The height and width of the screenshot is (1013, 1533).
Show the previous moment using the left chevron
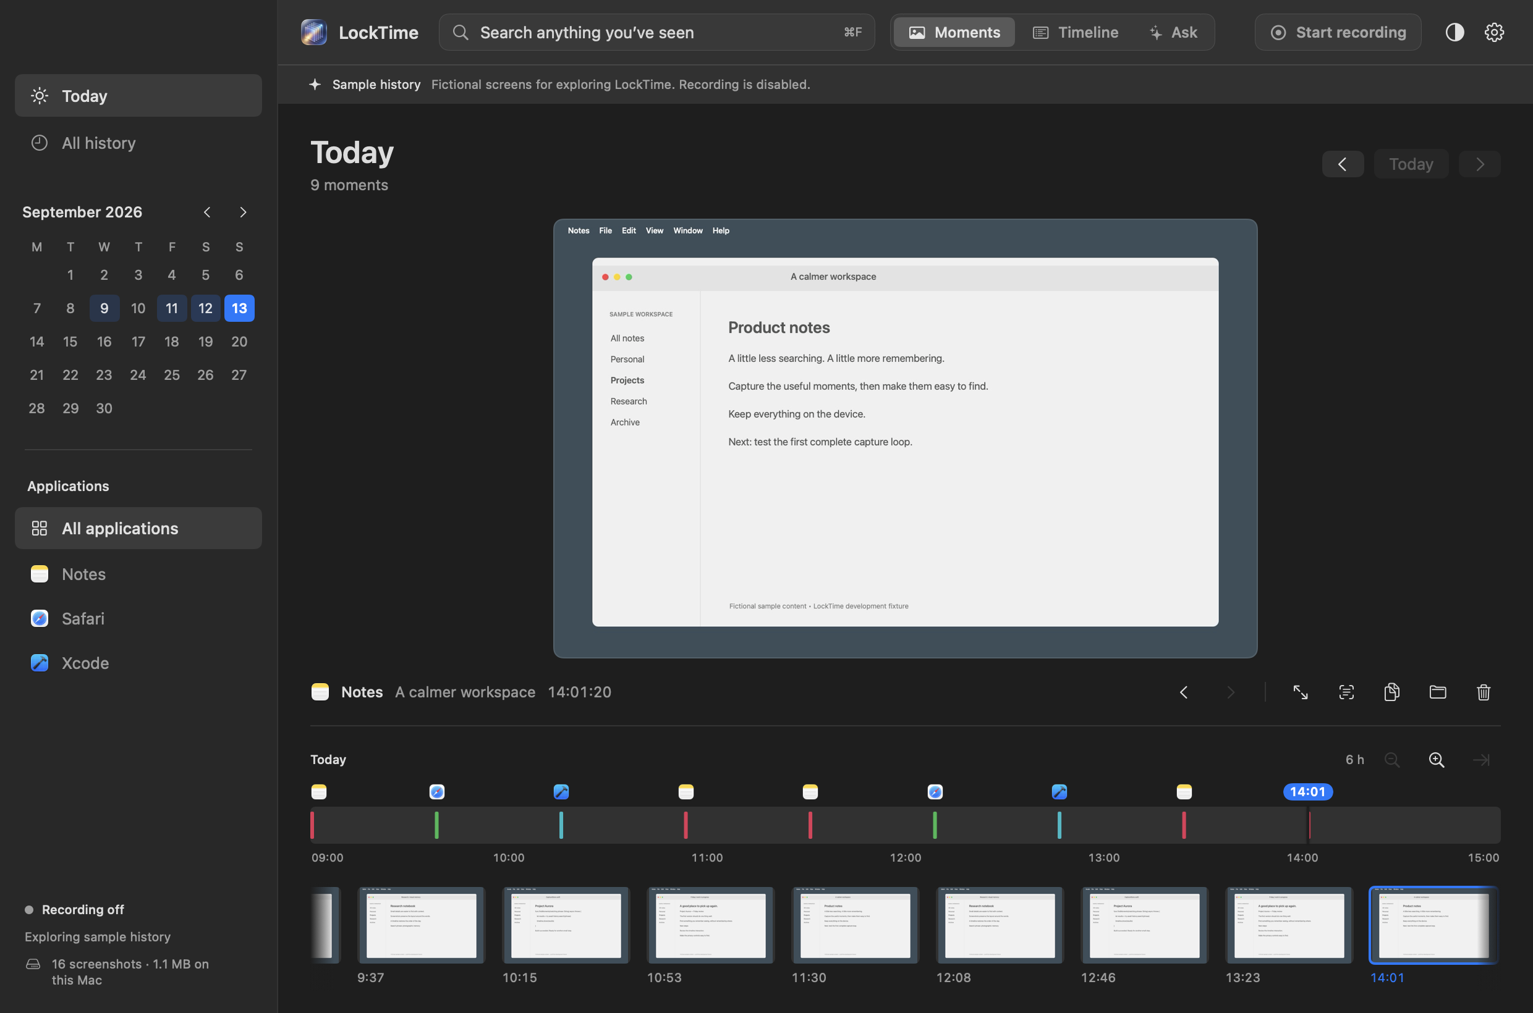[x=1183, y=692]
